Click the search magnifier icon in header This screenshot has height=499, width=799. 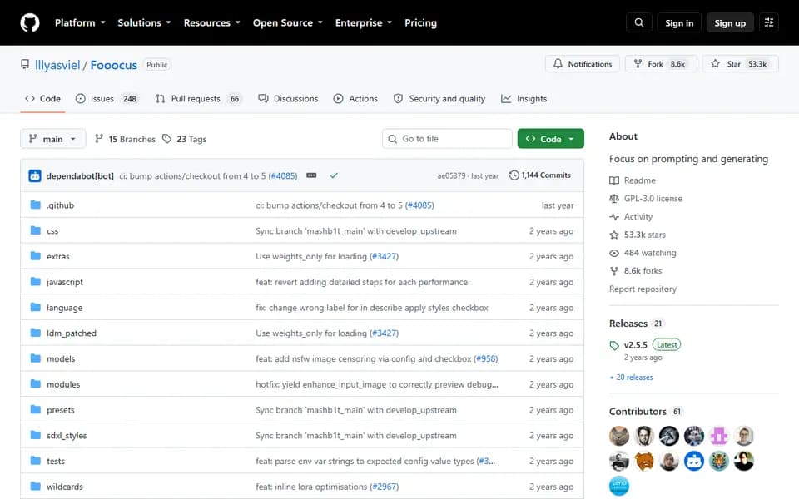coord(638,22)
